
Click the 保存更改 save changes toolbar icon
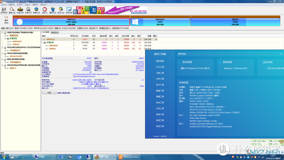pos(4,10)
